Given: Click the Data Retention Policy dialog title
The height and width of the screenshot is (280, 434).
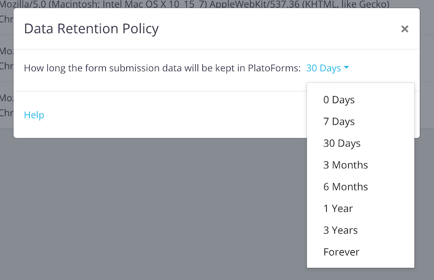Looking at the screenshot, I should 91,29.
